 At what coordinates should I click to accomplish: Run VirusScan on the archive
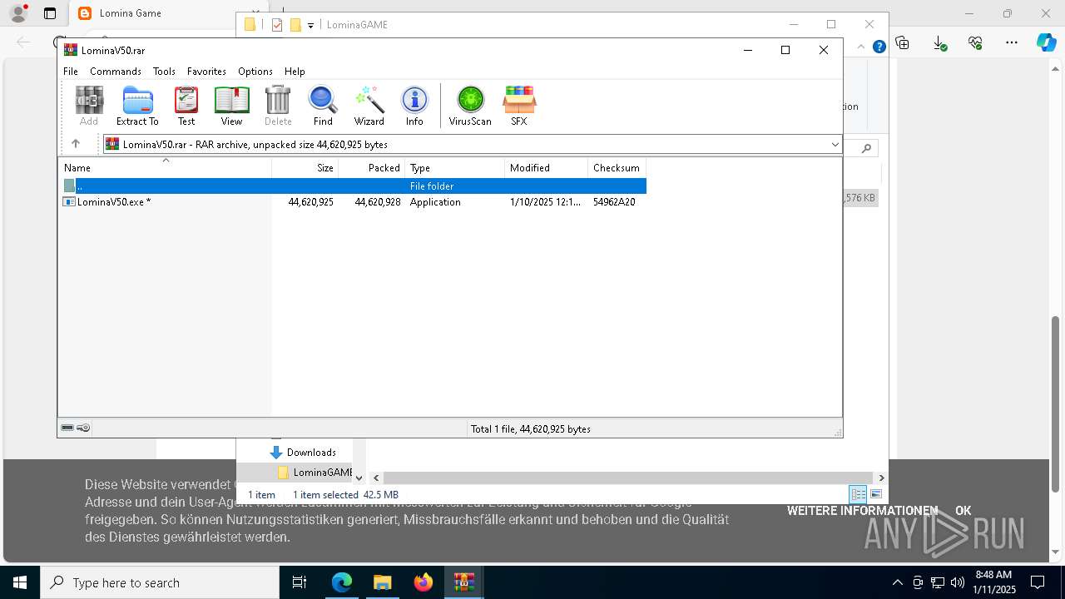click(470, 106)
